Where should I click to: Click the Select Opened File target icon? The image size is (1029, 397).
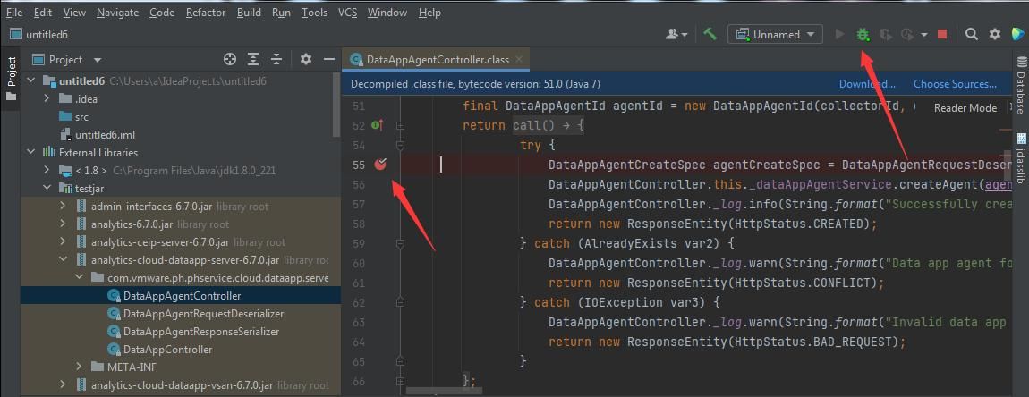click(x=230, y=60)
